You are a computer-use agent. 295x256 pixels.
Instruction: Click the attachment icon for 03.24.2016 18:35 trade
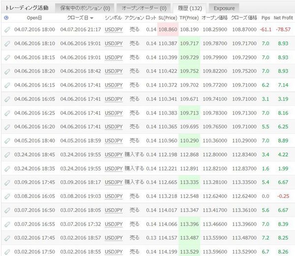7,169
